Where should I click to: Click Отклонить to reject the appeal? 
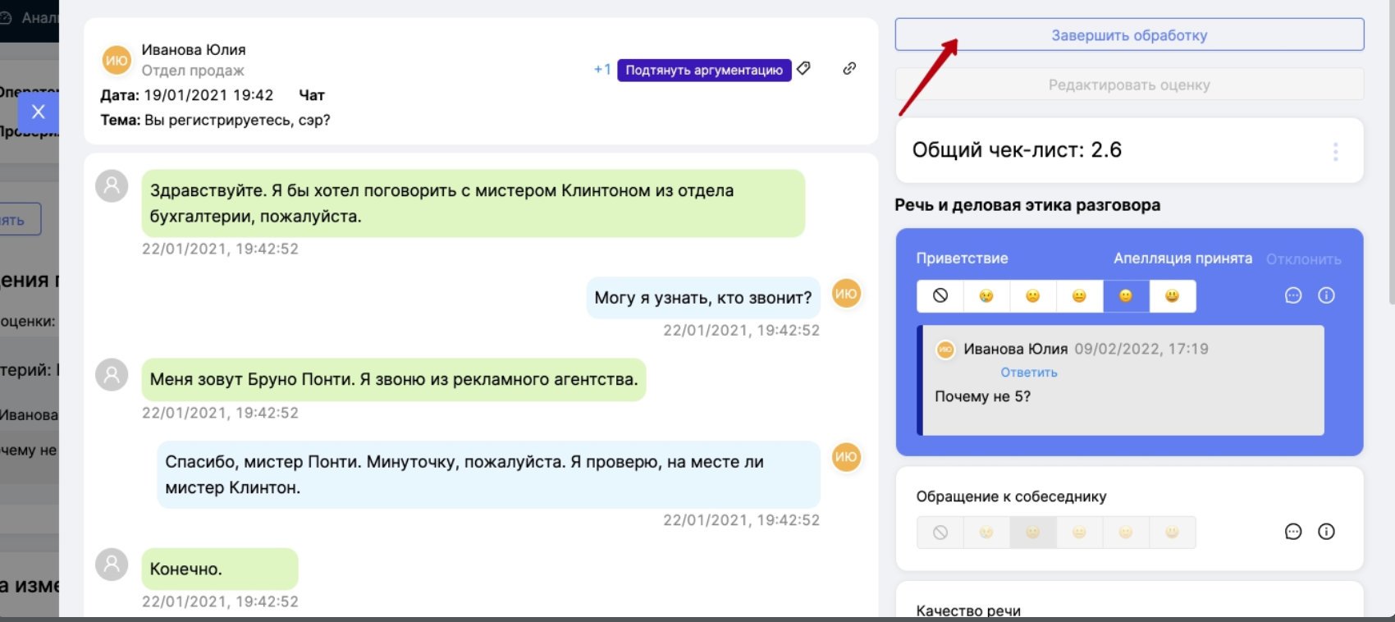pos(1303,259)
